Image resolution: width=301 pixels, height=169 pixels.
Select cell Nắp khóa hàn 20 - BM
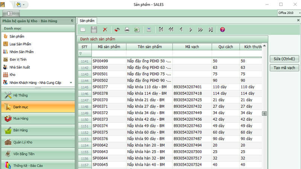pos(149,145)
